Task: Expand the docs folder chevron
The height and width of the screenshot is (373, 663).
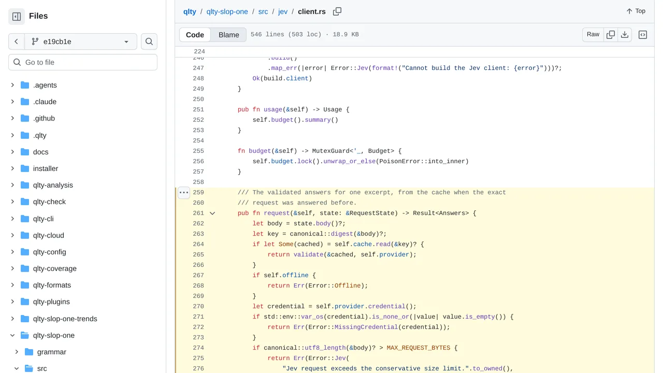Action: coord(12,152)
